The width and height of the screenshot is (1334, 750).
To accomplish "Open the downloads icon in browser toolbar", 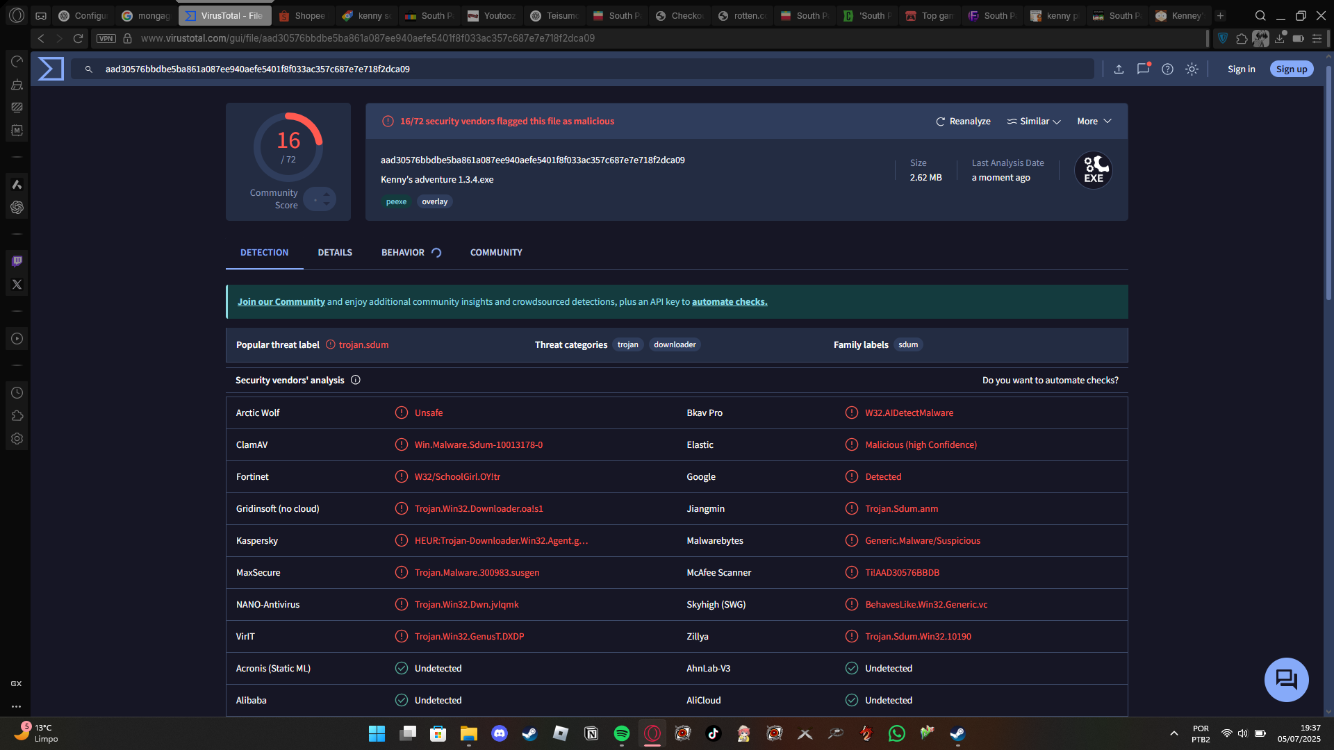I will 1279,38.
